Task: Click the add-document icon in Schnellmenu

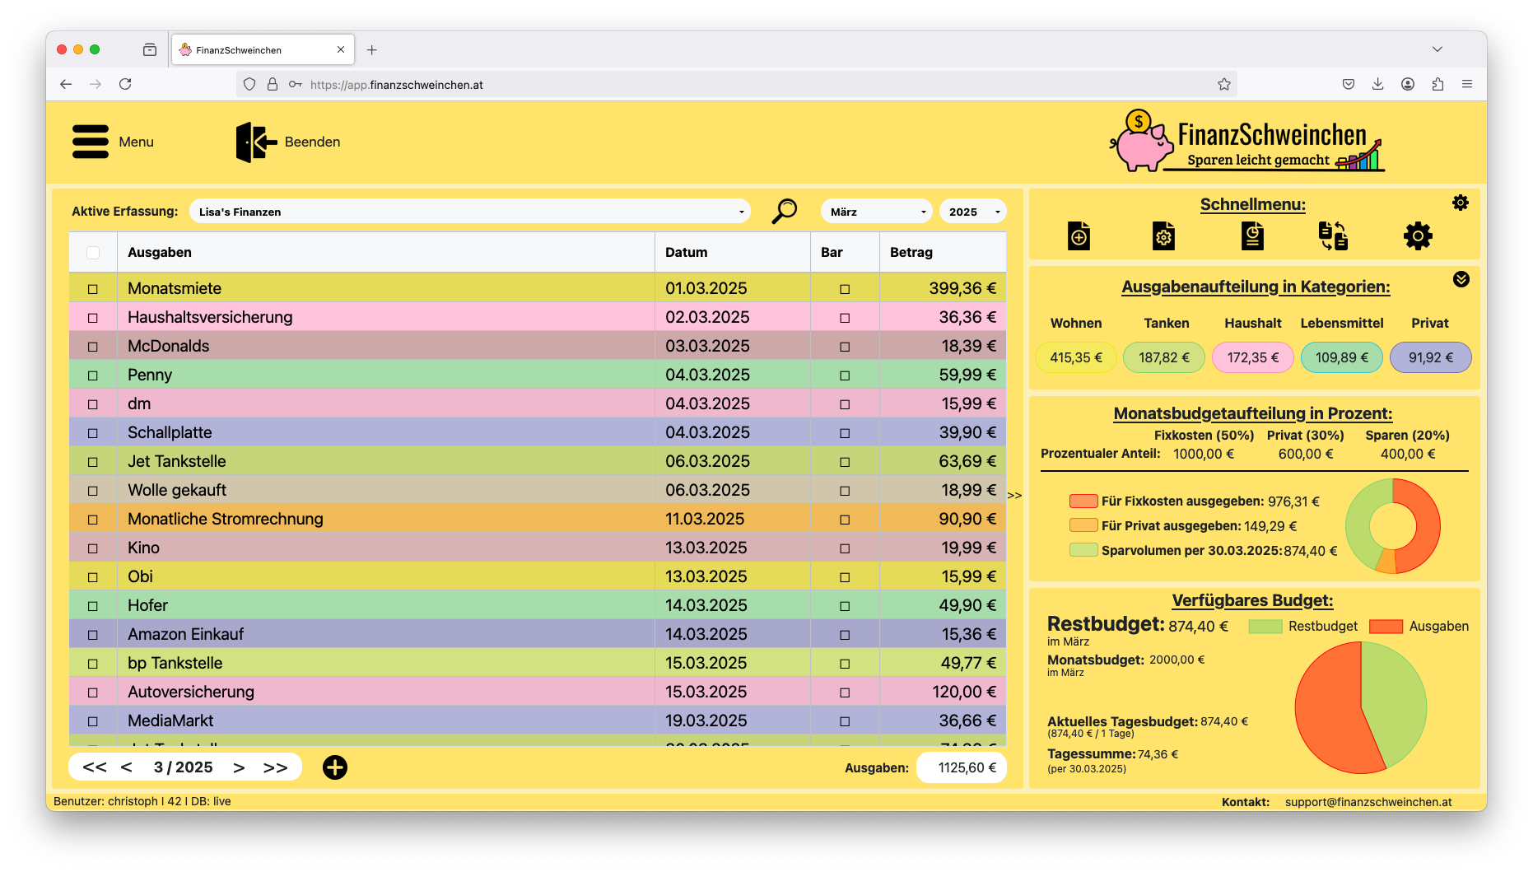Action: [x=1079, y=236]
